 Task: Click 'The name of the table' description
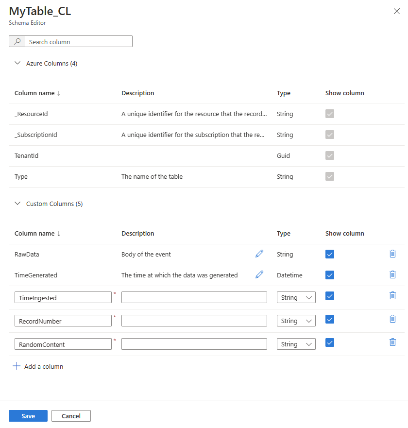click(x=152, y=177)
